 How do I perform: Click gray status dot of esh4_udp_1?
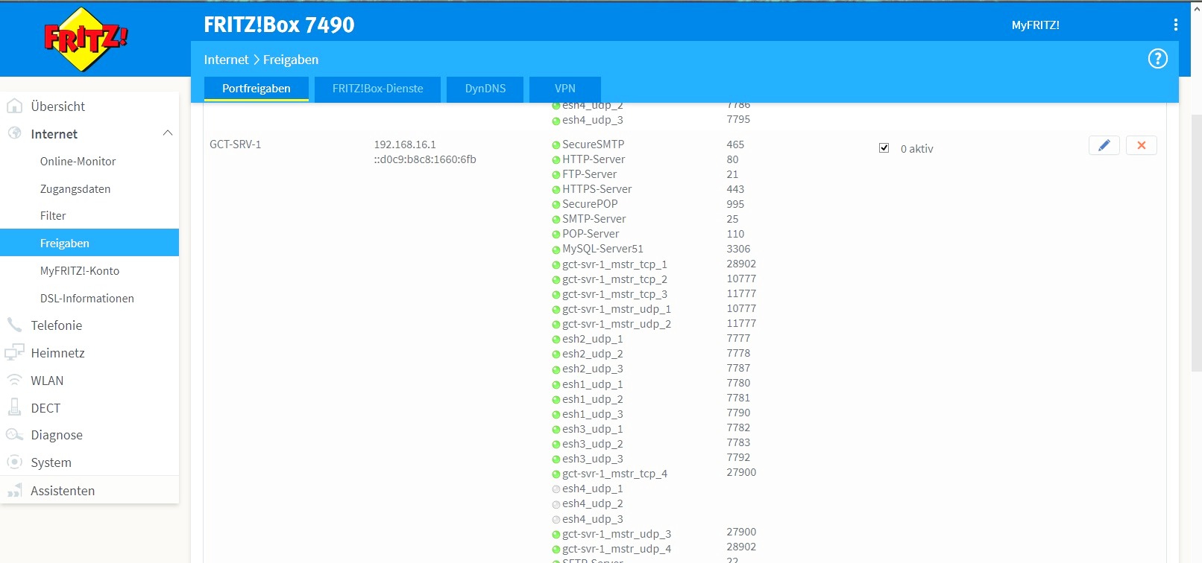556,489
